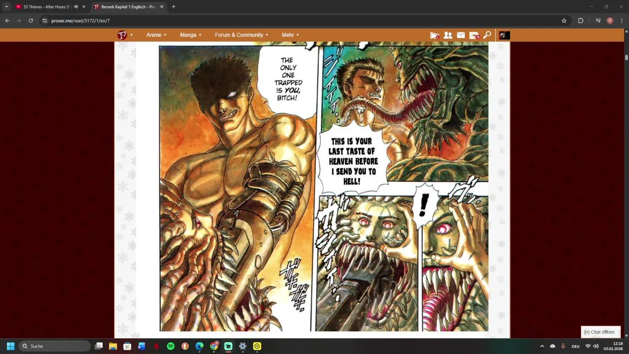
Task: Open the messages envelope icon
Action: point(461,35)
